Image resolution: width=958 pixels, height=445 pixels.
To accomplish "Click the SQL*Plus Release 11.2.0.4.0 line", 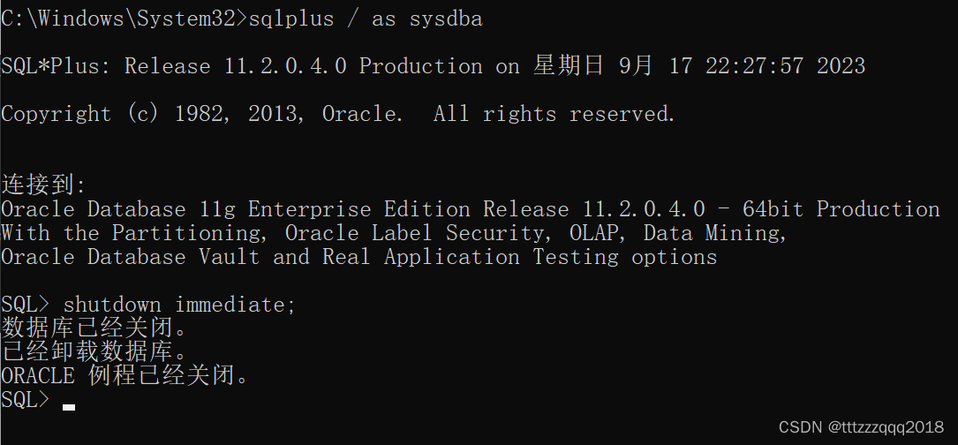I will tap(434, 65).
